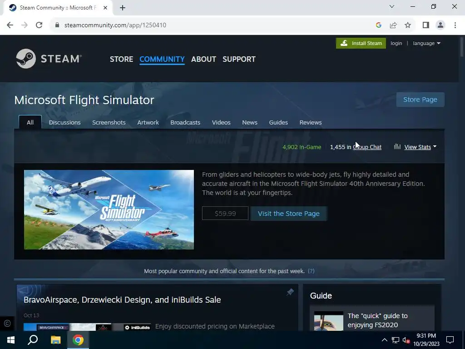Screen dimensions: 465x349
Task: Open the Artwork tab
Action: [148, 122]
